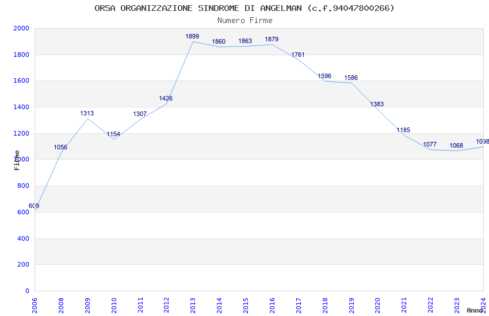Click the x-axis year 2010
The width and height of the screenshot is (489, 316).
click(x=114, y=306)
